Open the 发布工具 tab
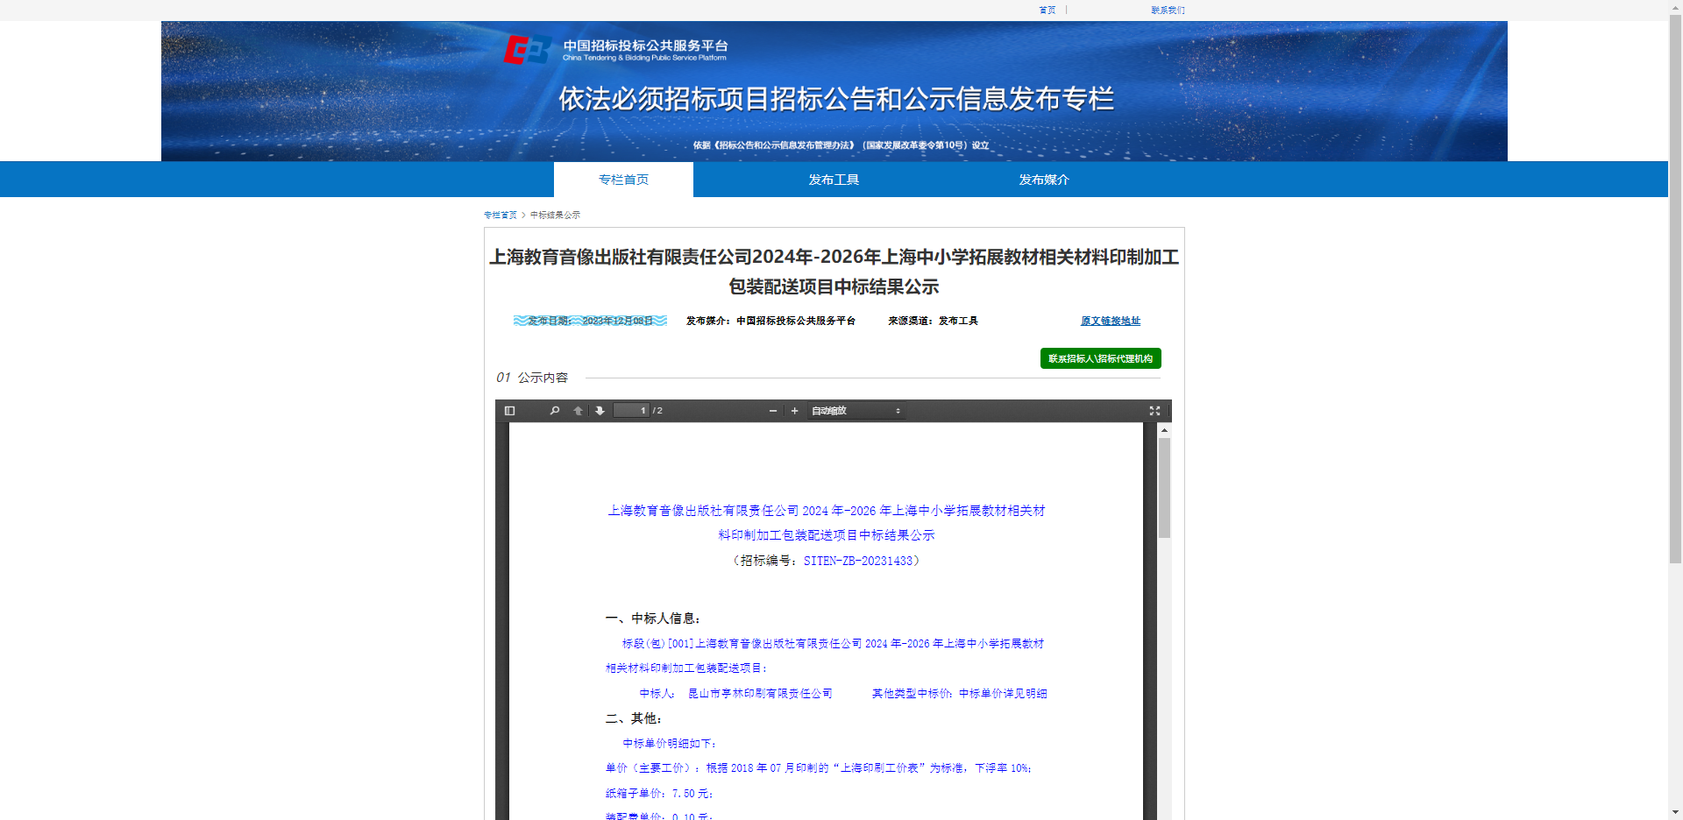 click(x=834, y=180)
